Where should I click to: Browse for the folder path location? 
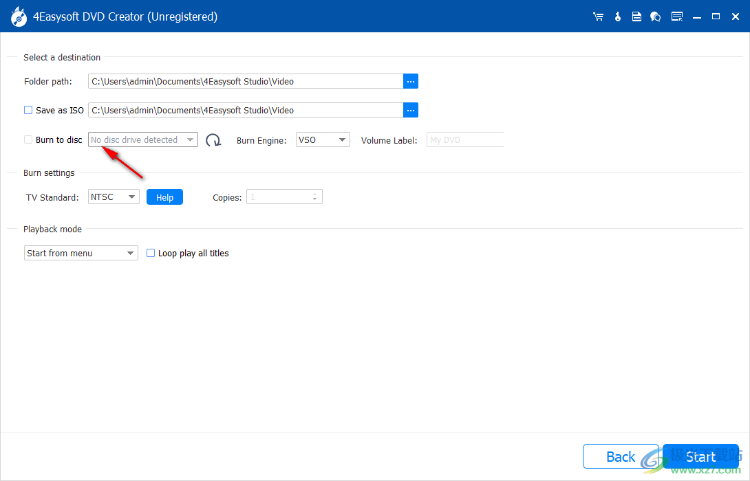tap(411, 81)
